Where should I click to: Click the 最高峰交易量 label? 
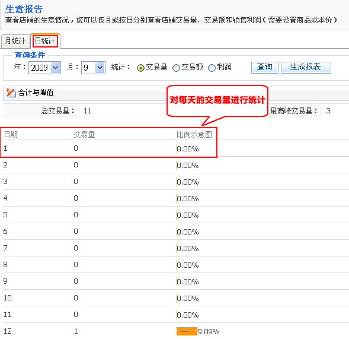pos(294,111)
